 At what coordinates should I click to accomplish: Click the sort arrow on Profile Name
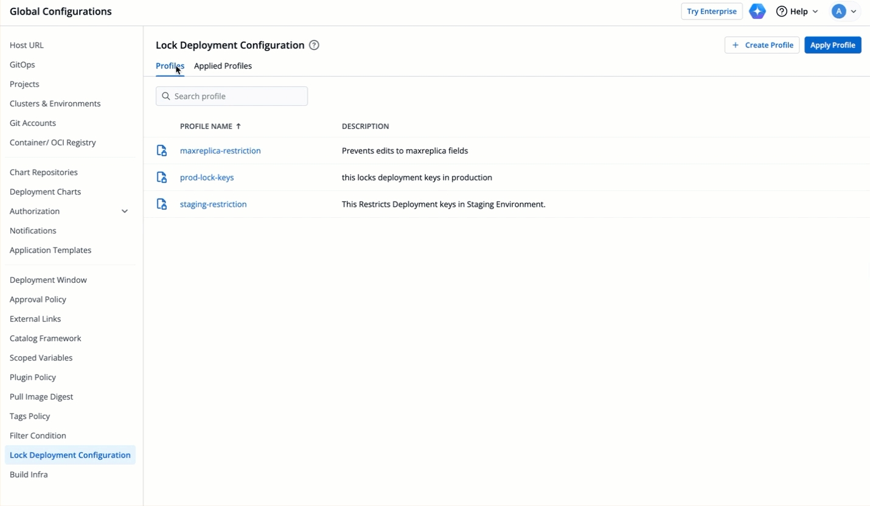(238, 126)
